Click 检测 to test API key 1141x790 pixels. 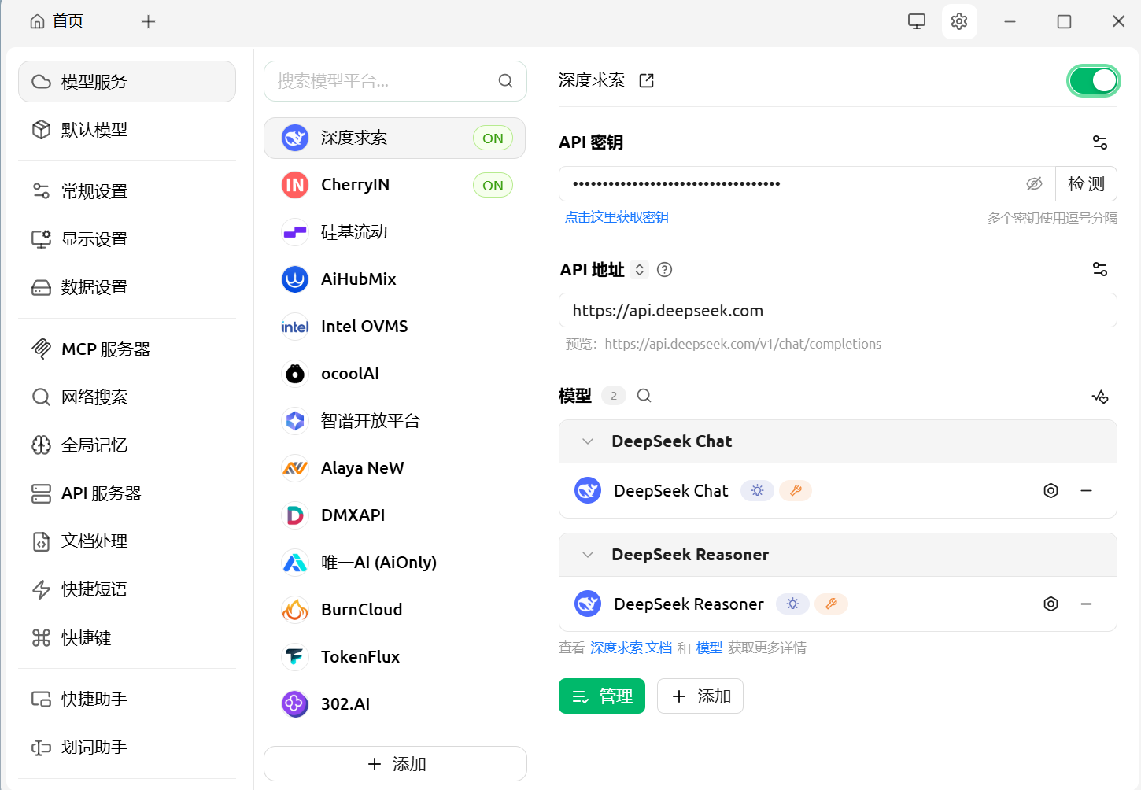click(x=1086, y=183)
